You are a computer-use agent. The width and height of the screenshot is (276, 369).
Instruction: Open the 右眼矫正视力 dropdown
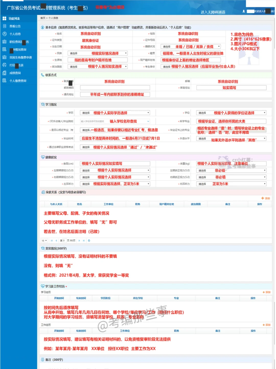(231, 177)
